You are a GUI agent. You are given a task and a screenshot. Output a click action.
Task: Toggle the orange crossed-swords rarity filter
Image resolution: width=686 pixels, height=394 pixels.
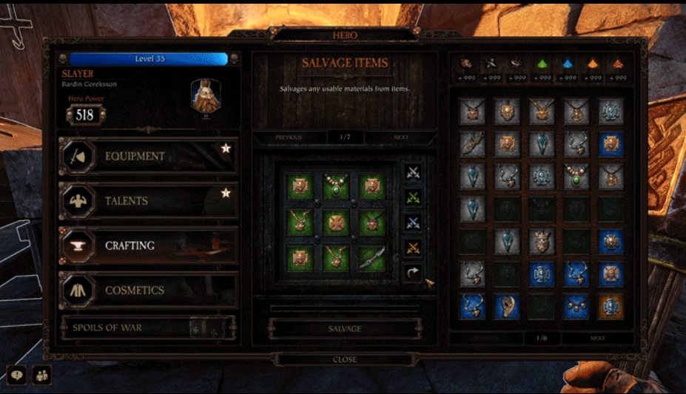point(413,248)
